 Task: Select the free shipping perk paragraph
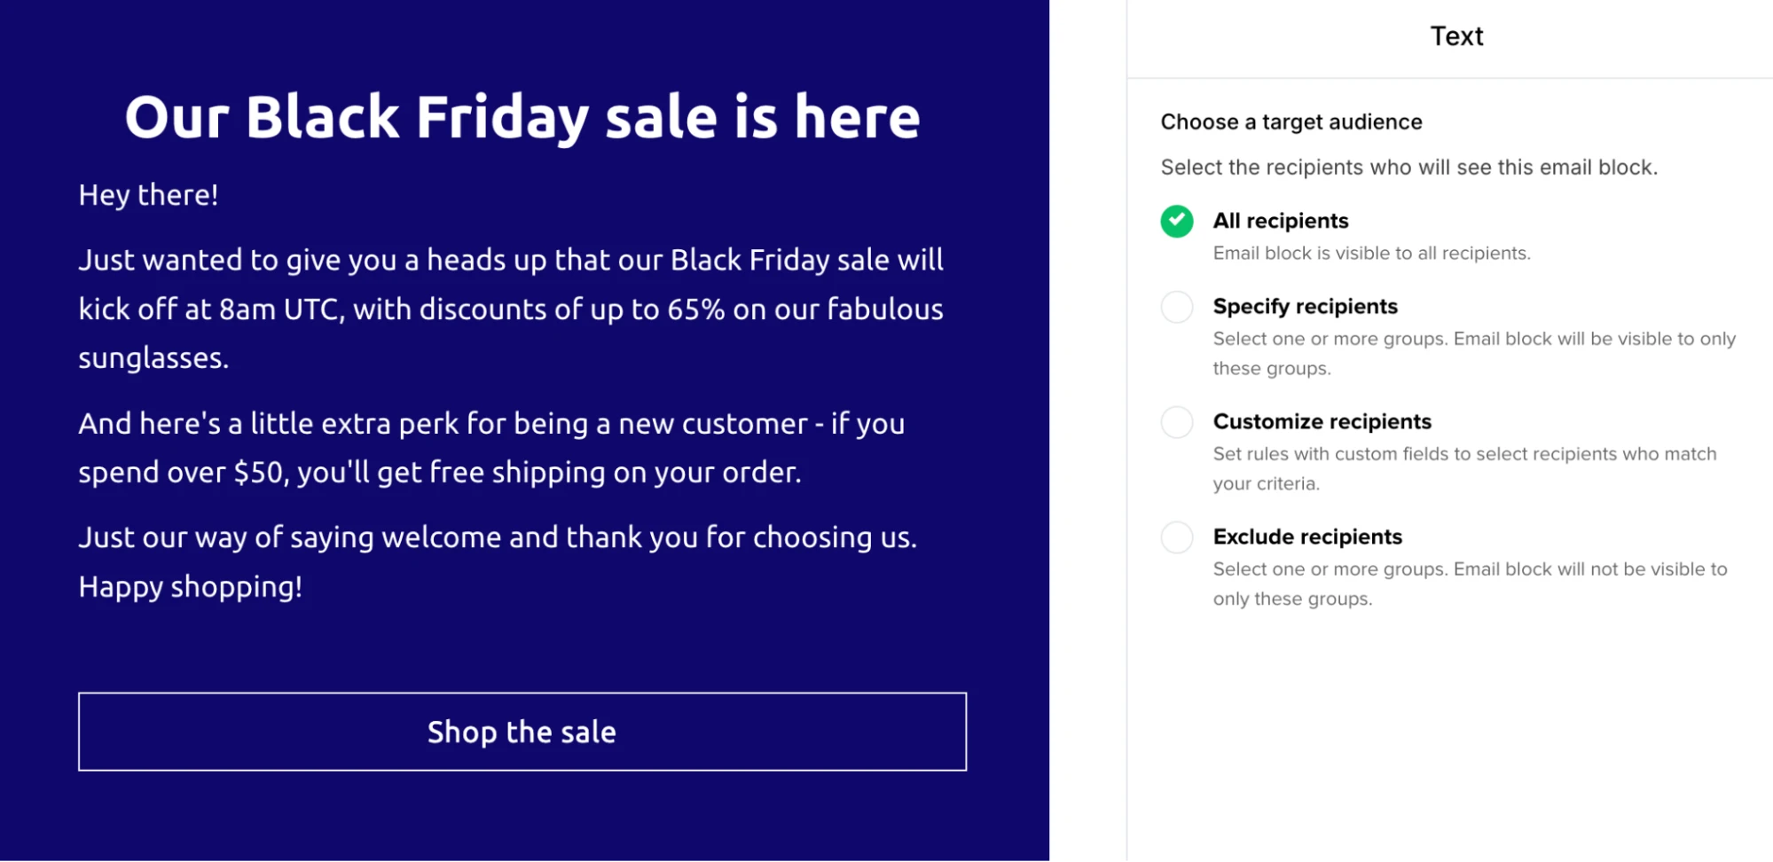pyautogui.click(x=491, y=448)
